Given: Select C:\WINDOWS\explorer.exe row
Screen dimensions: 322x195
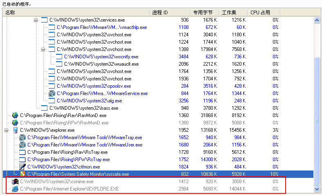Looking at the screenshot, I should coord(158,130).
